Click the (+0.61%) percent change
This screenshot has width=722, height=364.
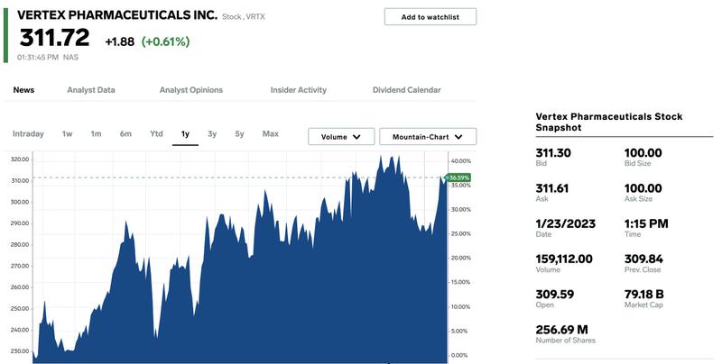(165, 41)
